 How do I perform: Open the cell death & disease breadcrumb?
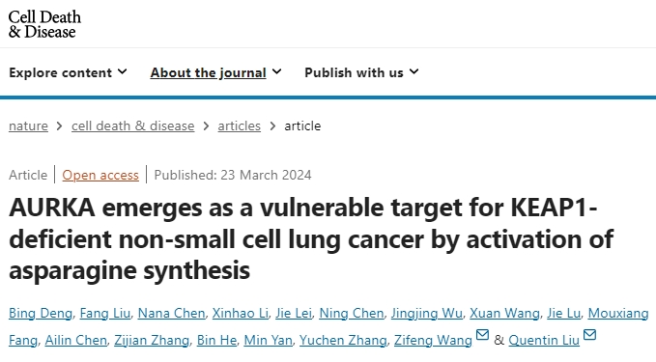[x=133, y=125]
